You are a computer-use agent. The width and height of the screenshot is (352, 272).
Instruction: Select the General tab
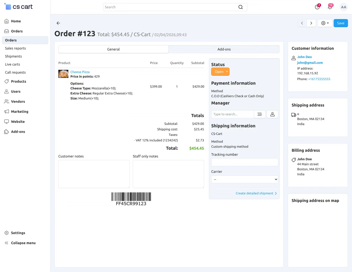tap(113, 49)
